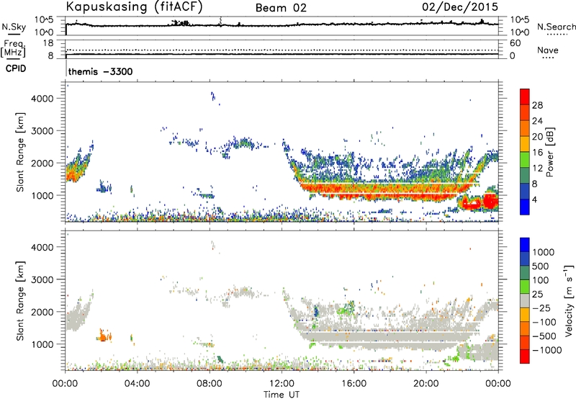Click the '20:00' time axis tick label
Viewport: 576px width, 399px height.
(426, 384)
